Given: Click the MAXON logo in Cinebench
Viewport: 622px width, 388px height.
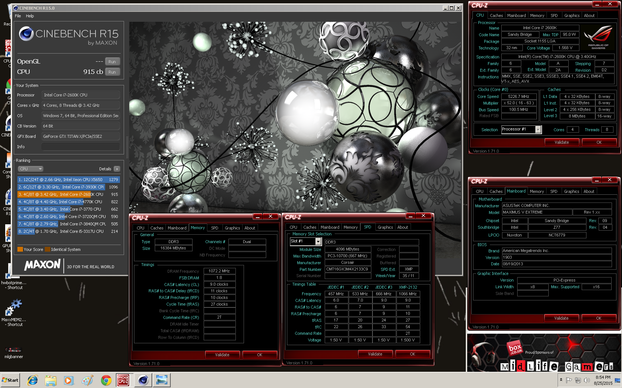Looking at the screenshot, I should [x=42, y=265].
